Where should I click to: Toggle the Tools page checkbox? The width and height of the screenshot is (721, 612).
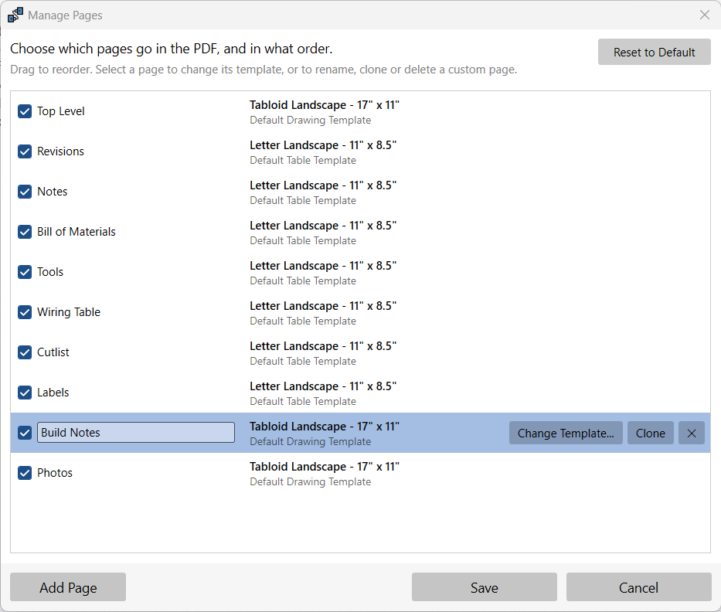[x=25, y=272]
